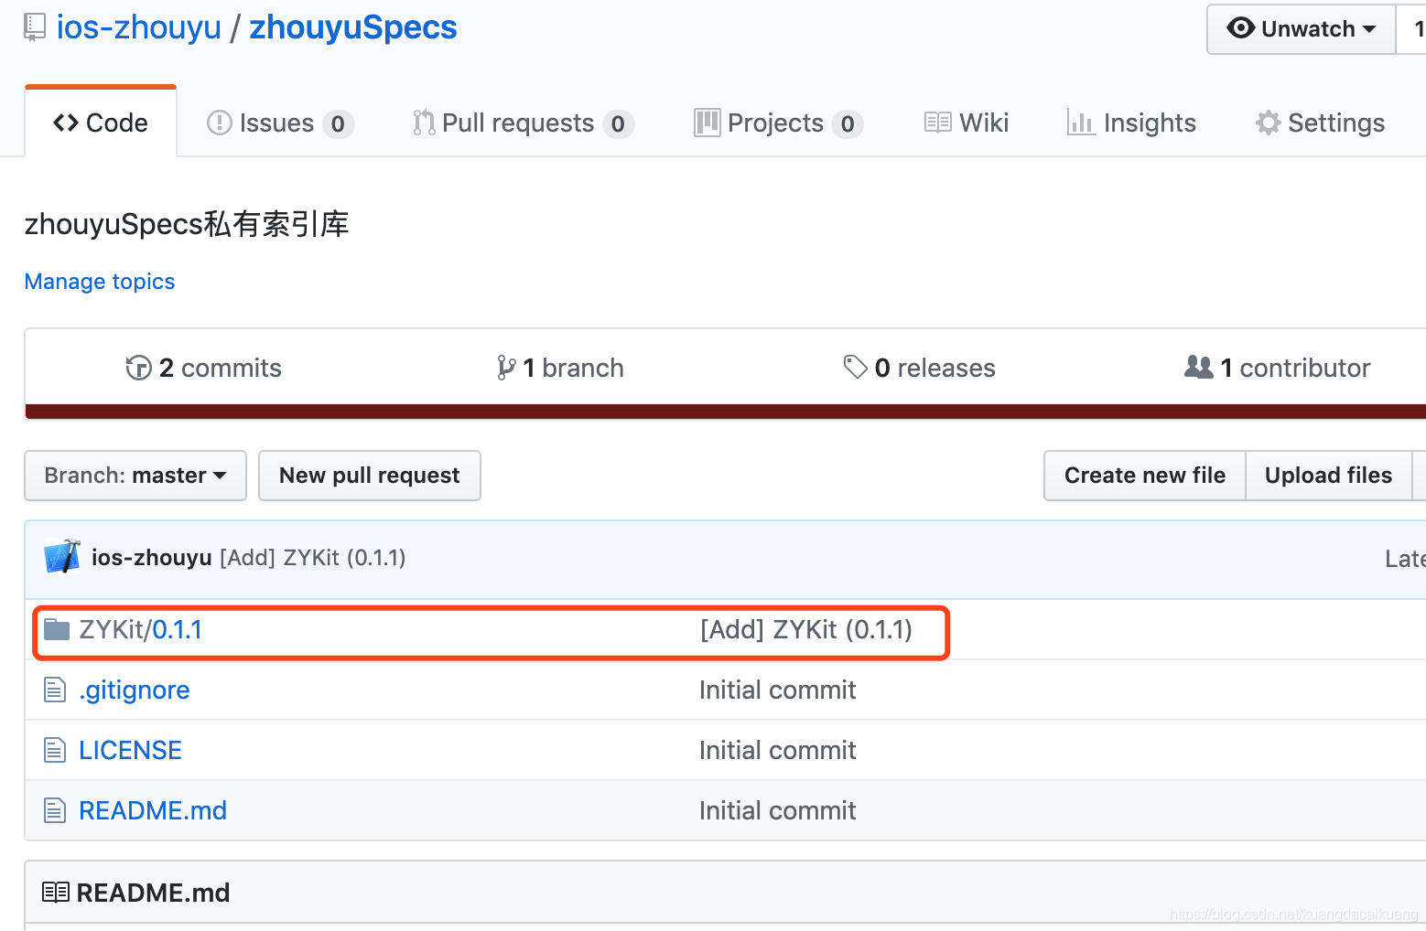Open the Insights tab
This screenshot has width=1426, height=931.
coord(1131,123)
